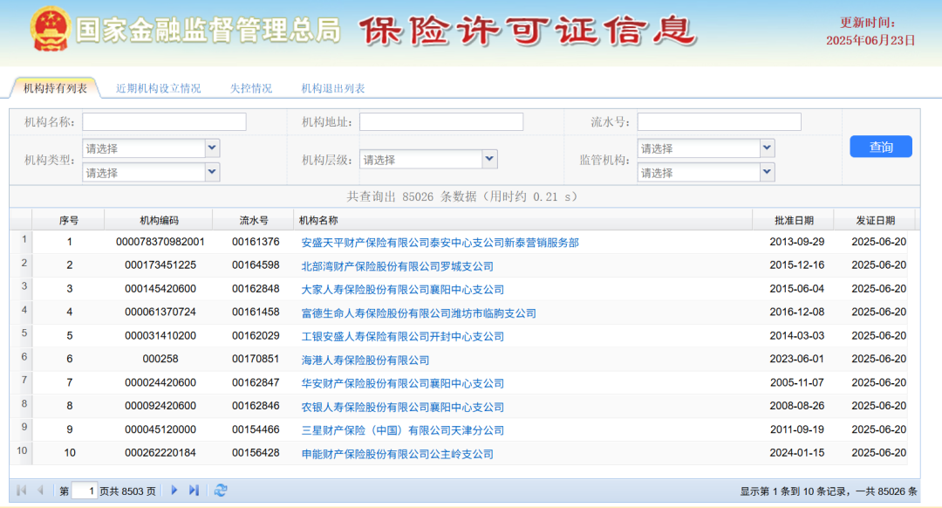Viewport: 942px width, 508px height.
Task: Open first 机构类型 dropdown
Action: tap(211, 148)
